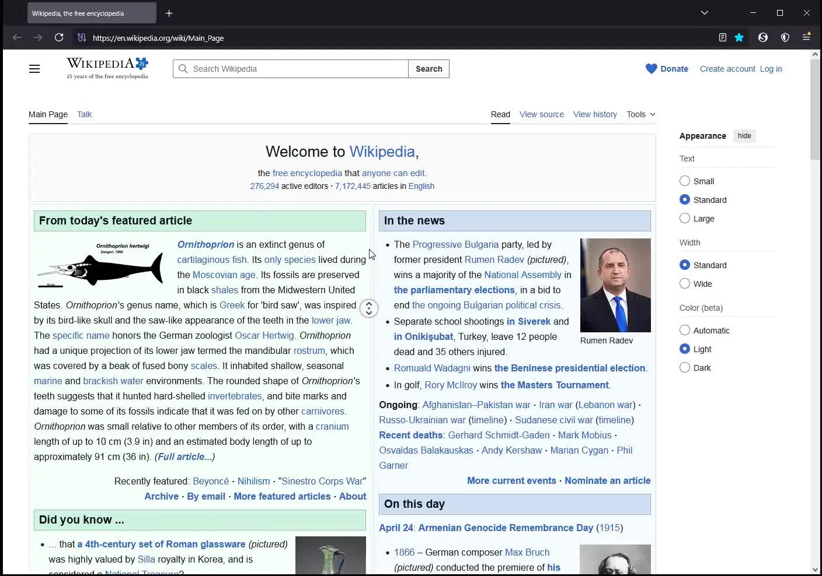822x576 pixels.
Task: Click Nominate an article link
Action: click(x=608, y=480)
